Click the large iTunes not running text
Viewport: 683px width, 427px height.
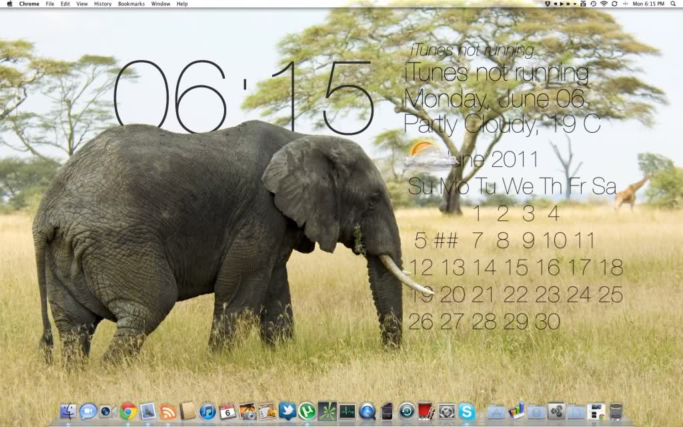pos(496,72)
